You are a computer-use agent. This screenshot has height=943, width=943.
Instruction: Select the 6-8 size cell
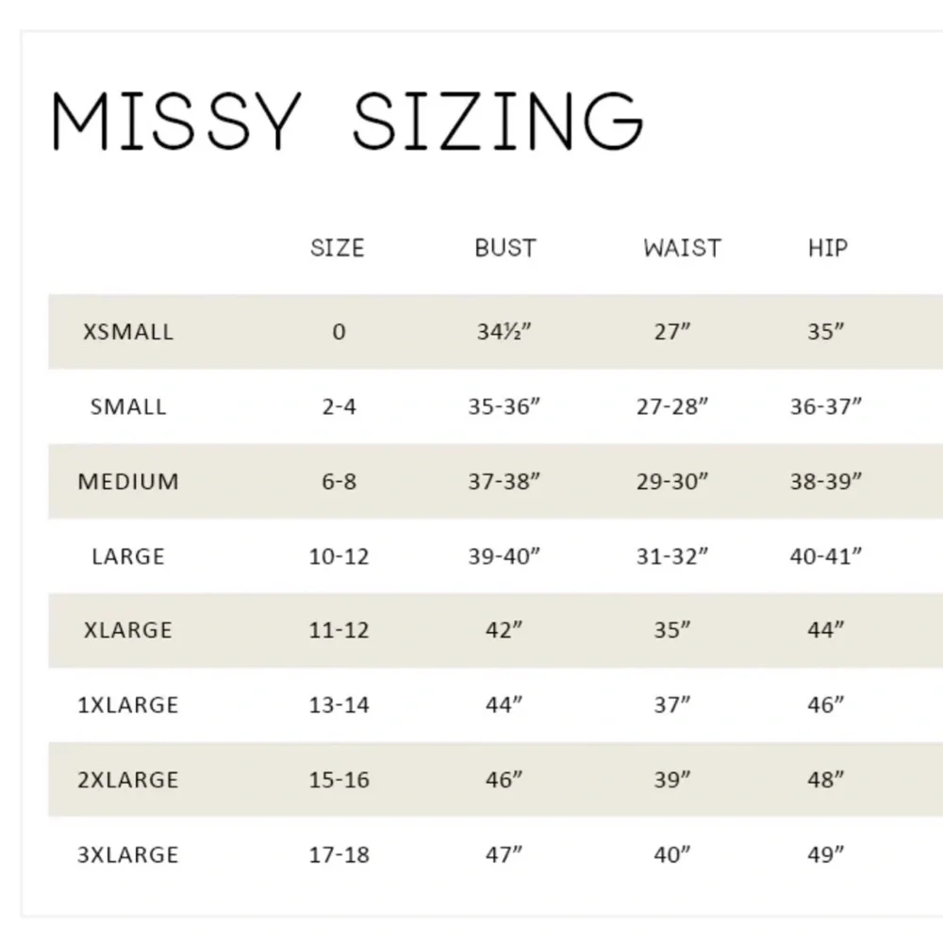tap(339, 482)
